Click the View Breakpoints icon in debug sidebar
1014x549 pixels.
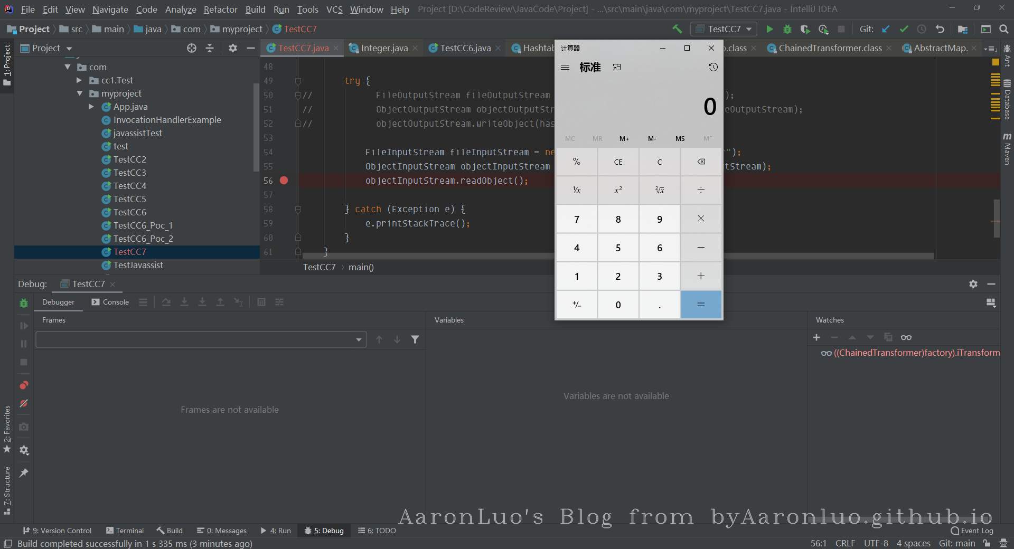click(x=24, y=385)
